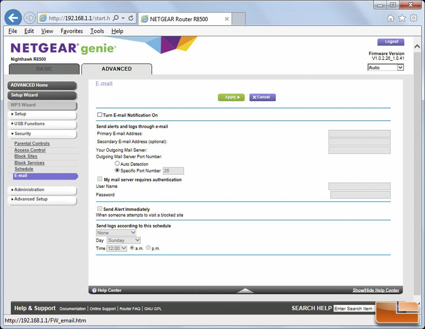The width and height of the screenshot is (425, 329).
Task: Expand the Administration section
Action: pos(42,190)
